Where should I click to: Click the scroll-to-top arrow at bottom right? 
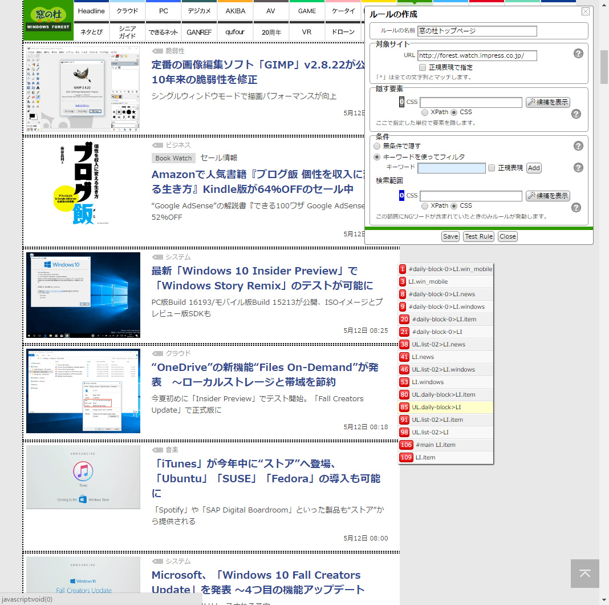[x=584, y=574]
